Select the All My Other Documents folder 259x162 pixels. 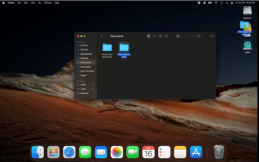click(x=107, y=48)
